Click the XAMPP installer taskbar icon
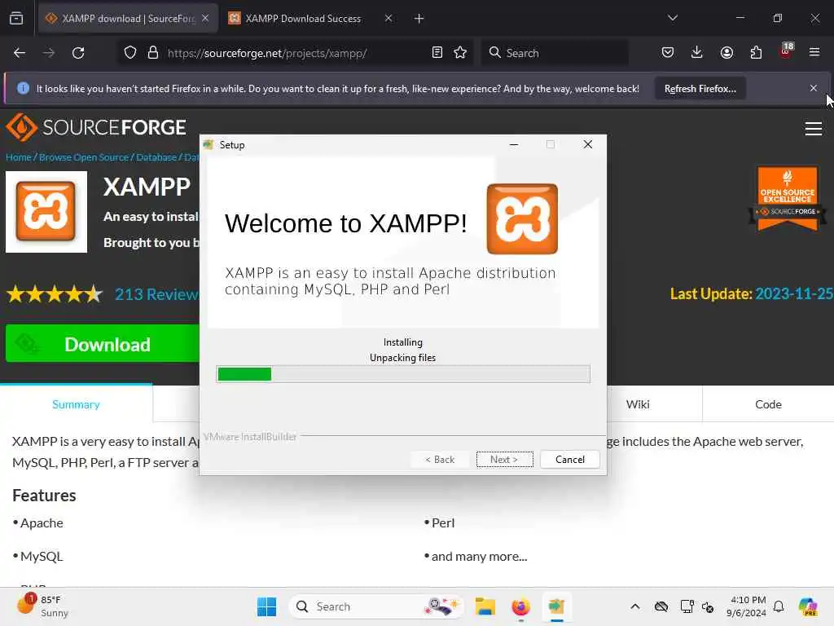834x626 pixels. 556,606
